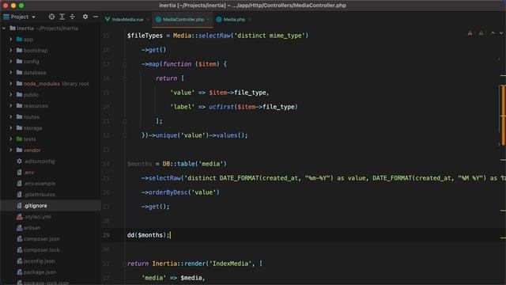506x285 pixels.
Task: Click the Media.php tab's class icon
Action: click(219, 19)
